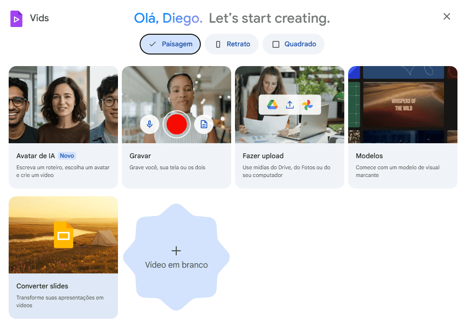Select the Retrato orientation option
The width and height of the screenshot is (469, 326).
(x=232, y=44)
